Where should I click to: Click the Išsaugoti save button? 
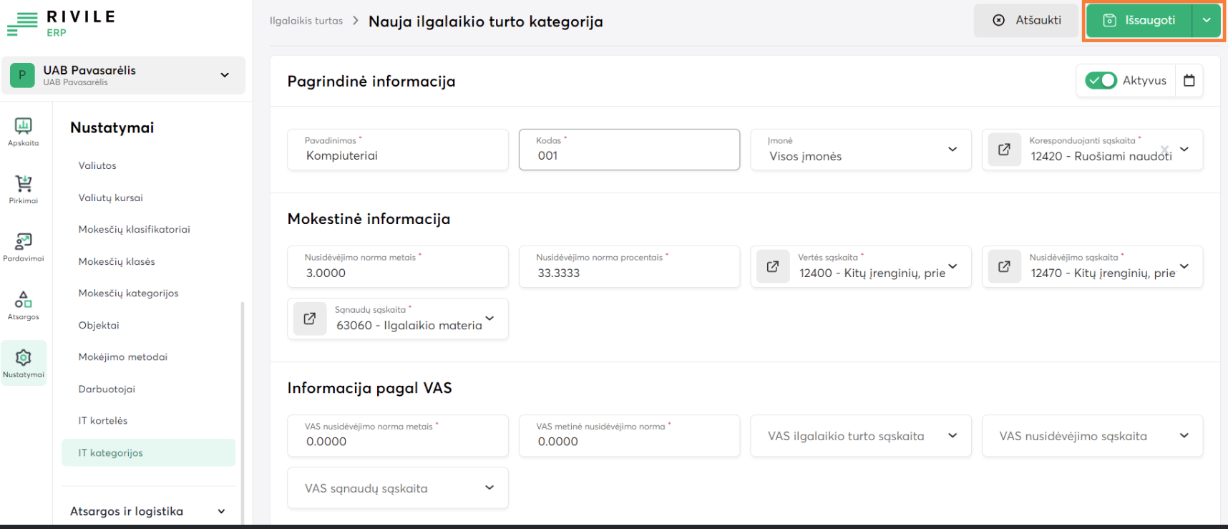click(x=1139, y=21)
